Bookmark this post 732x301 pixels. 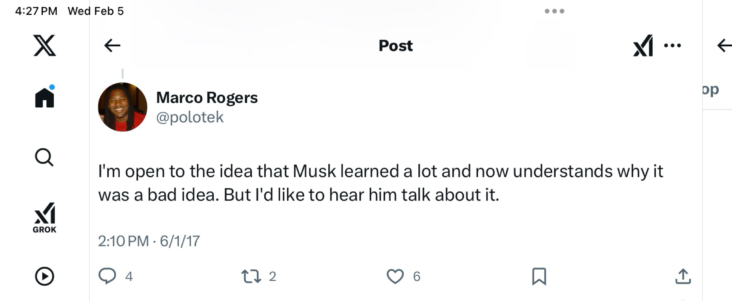[x=539, y=276]
